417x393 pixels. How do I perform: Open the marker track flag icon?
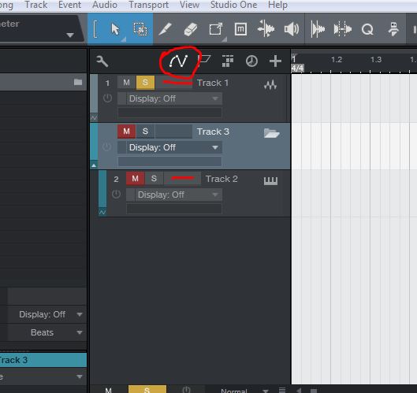tap(204, 60)
